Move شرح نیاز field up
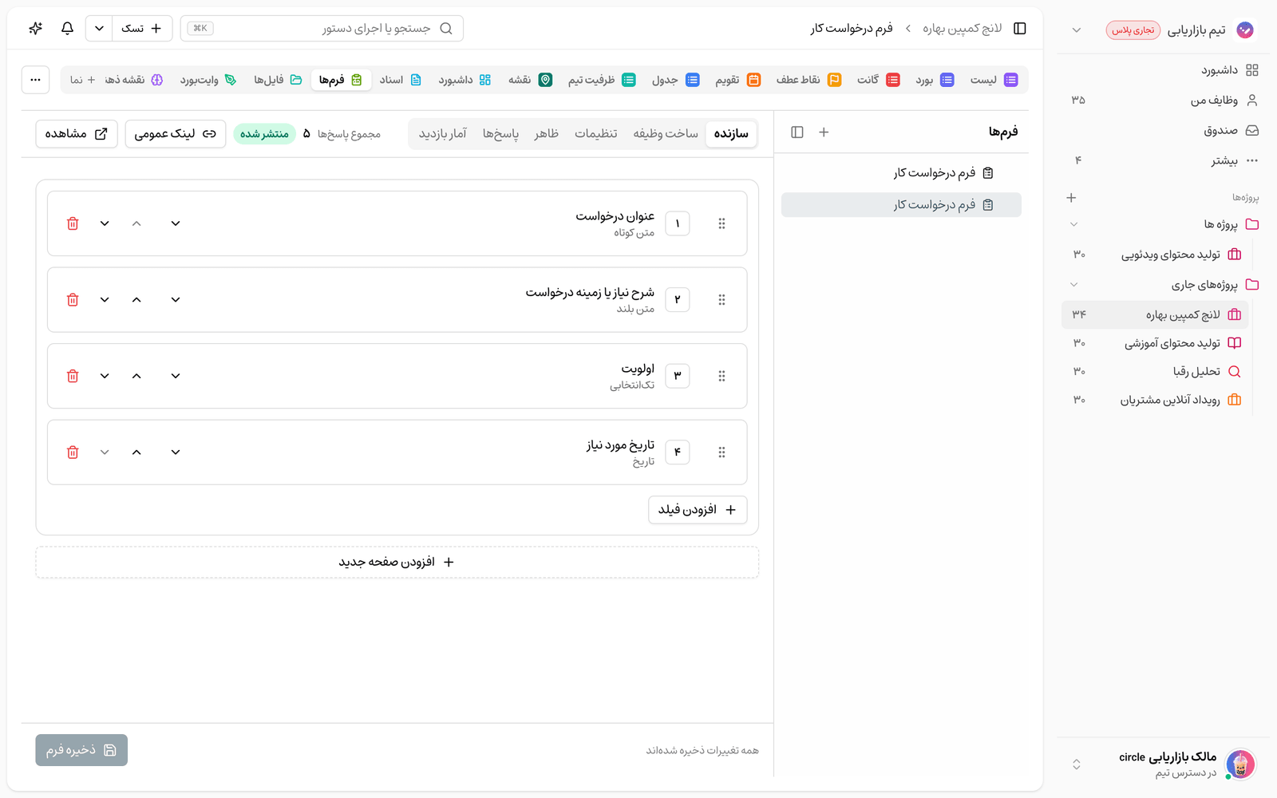Viewport: 1277px width, 798px height. point(136,300)
